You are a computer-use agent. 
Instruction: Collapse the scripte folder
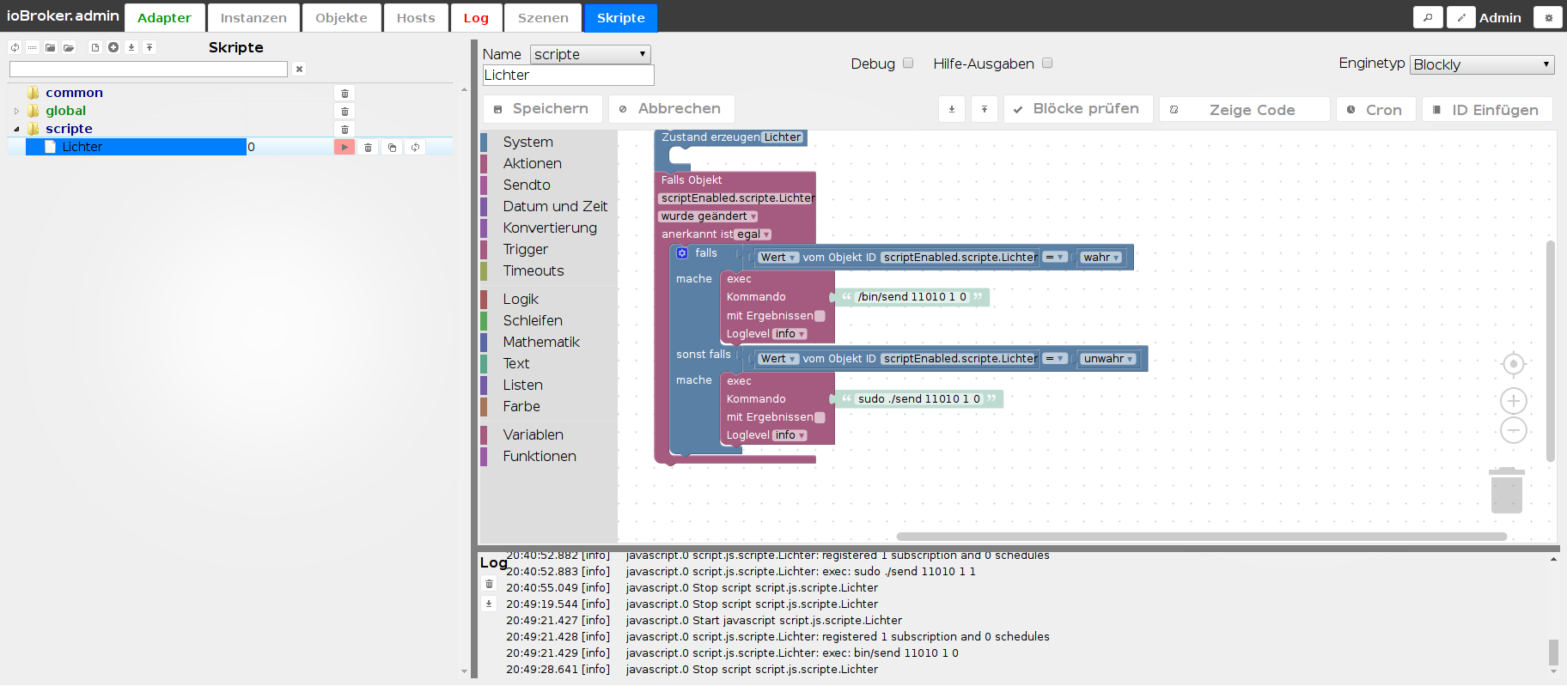click(x=16, y=129)
